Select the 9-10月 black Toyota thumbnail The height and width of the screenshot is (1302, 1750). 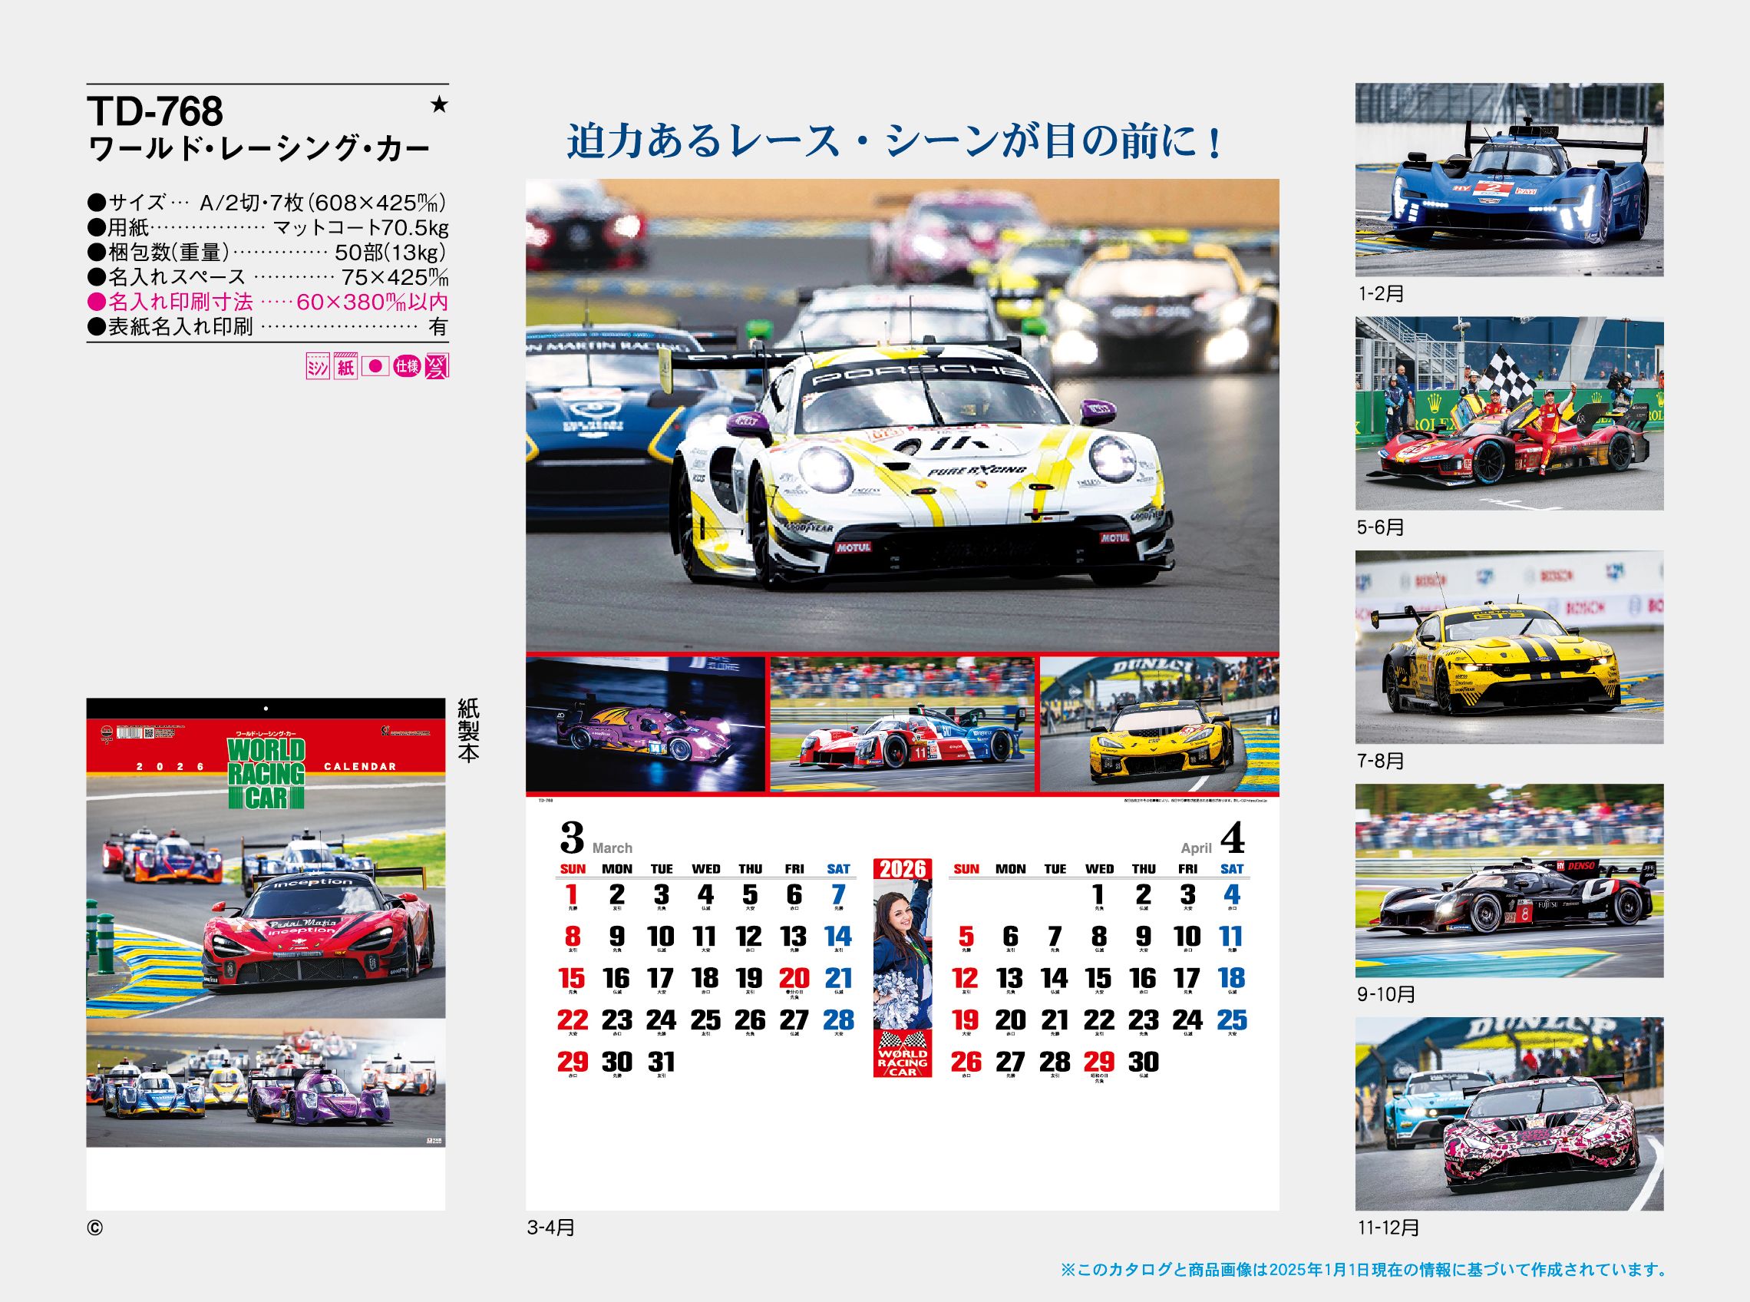(x=1509, y=881)
